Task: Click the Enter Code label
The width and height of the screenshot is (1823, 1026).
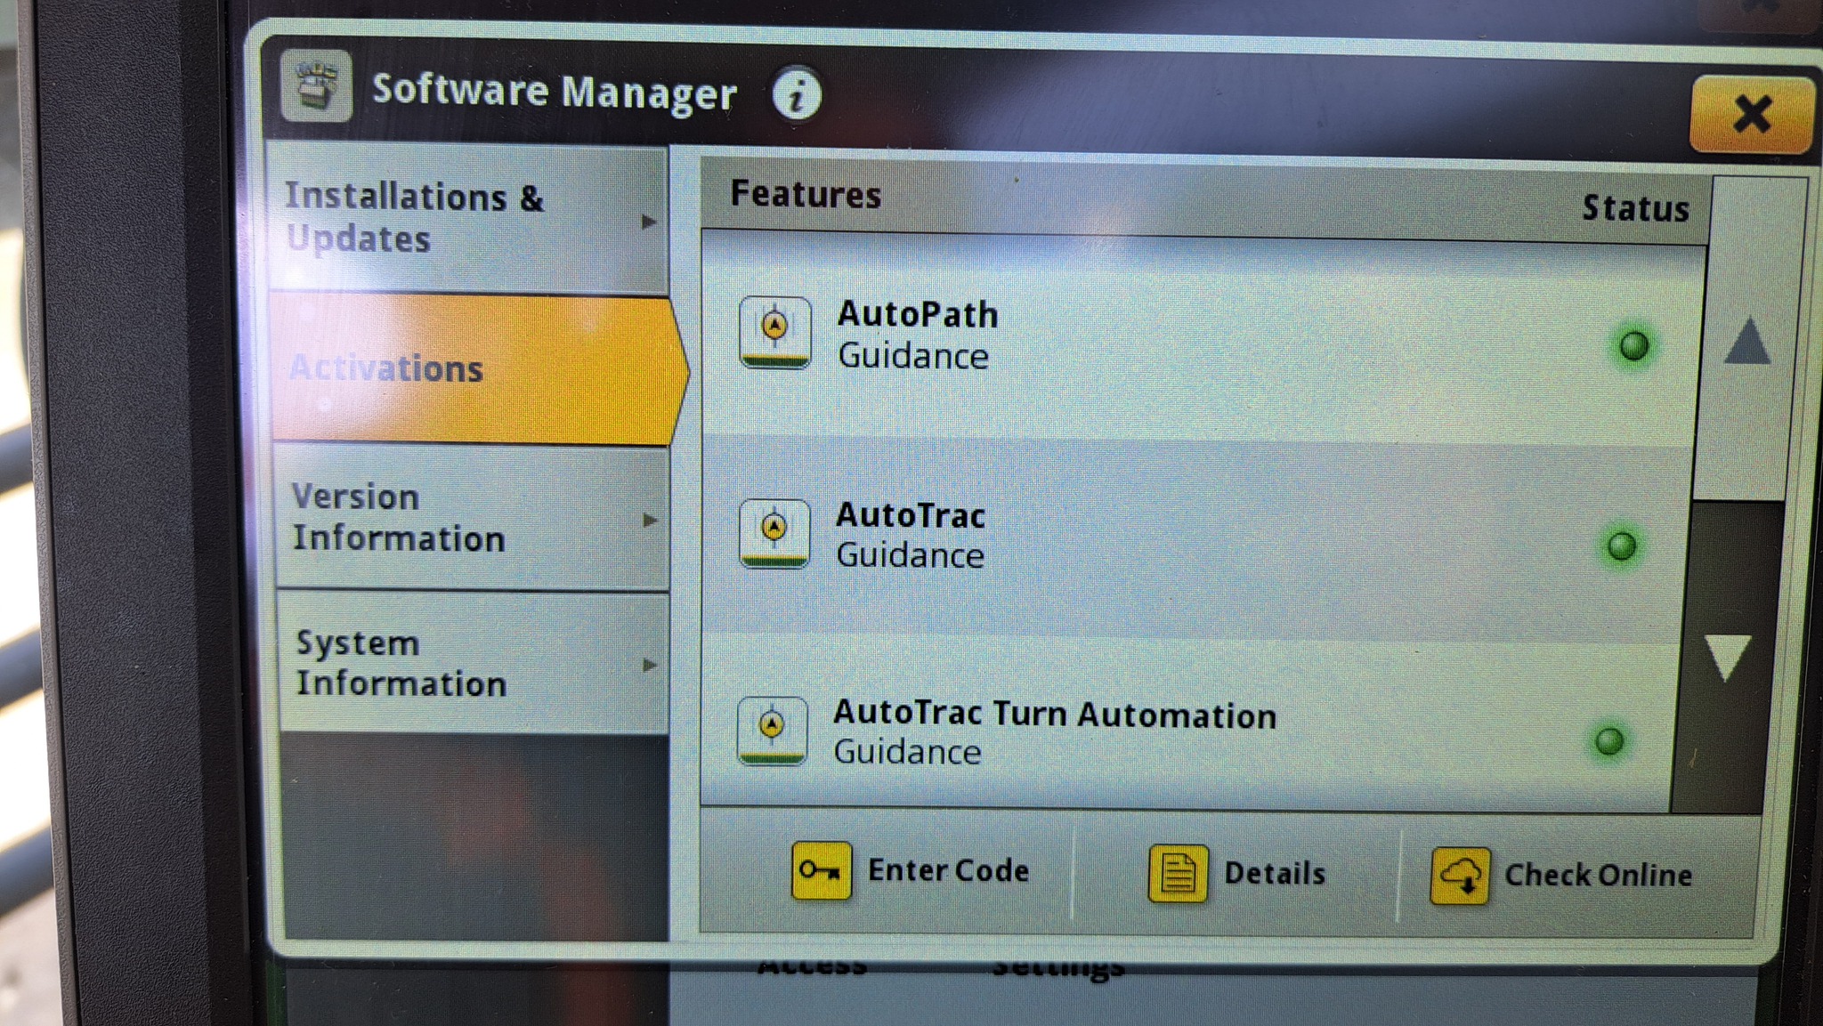Action: click(x=948, y=870)
